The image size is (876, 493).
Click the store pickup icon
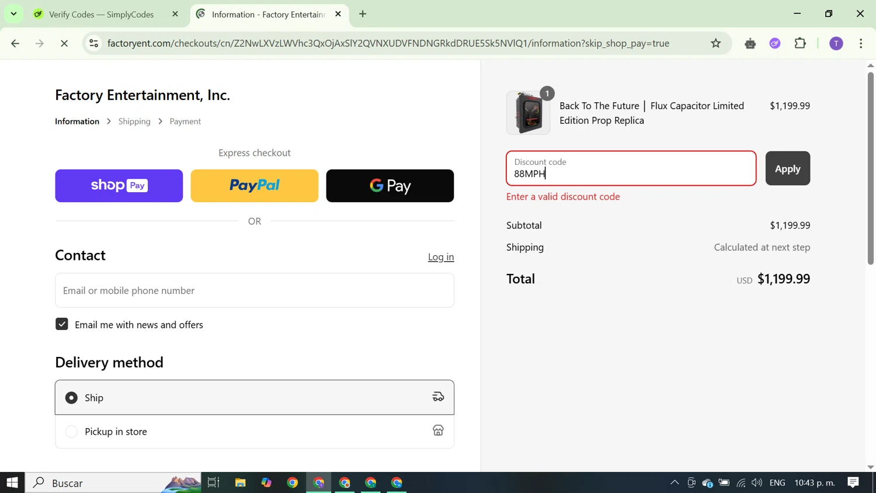pos(438,430)
